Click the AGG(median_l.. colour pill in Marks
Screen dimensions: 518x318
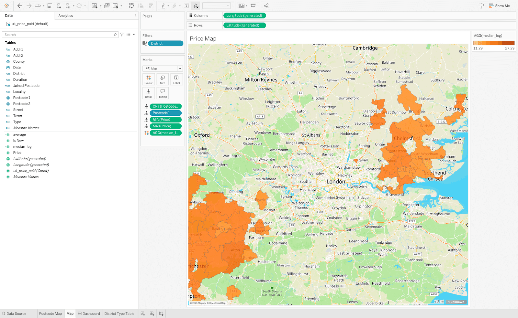point(165,133)
